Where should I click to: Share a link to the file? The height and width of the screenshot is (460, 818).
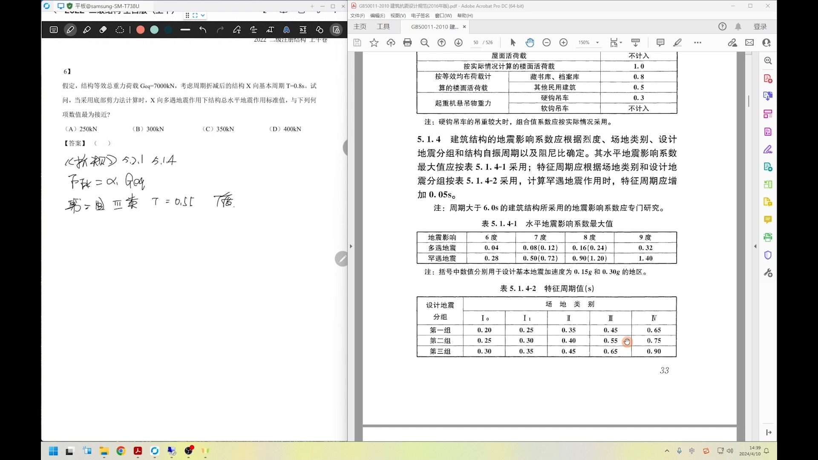click(x=732, y=43)
